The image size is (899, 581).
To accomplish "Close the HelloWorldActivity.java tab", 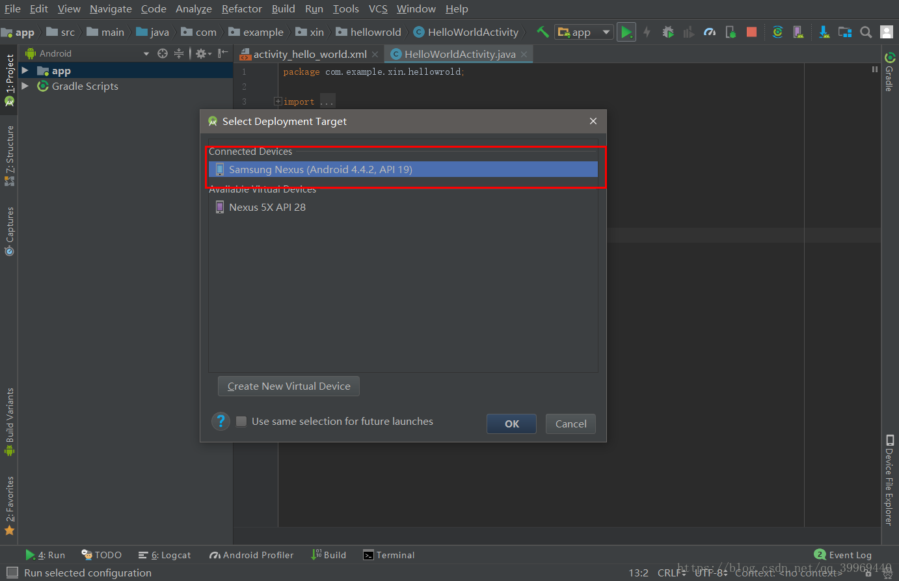I will tap(524, 54).
